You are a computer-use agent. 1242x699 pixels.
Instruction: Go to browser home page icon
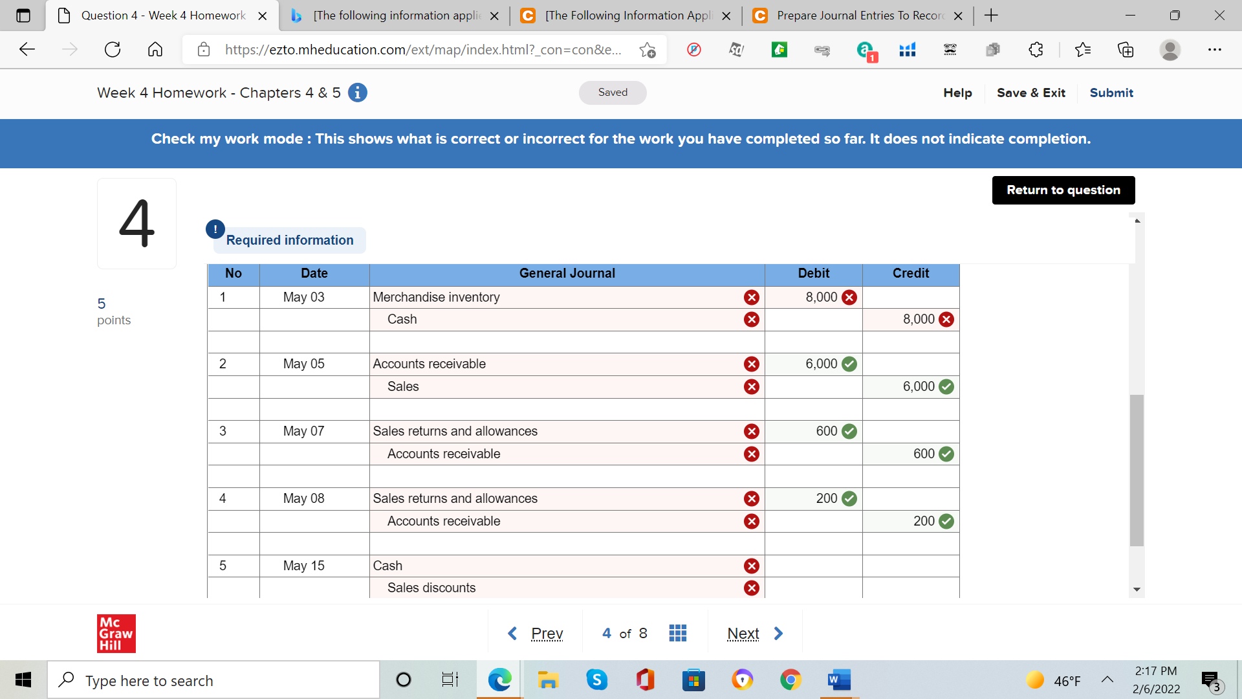pos(155,50)
